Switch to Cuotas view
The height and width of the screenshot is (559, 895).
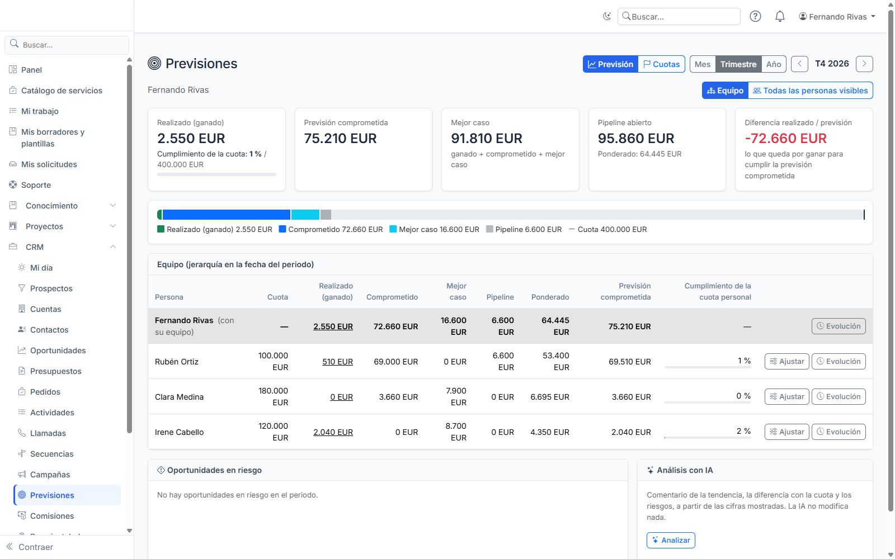tap(662, 64)
